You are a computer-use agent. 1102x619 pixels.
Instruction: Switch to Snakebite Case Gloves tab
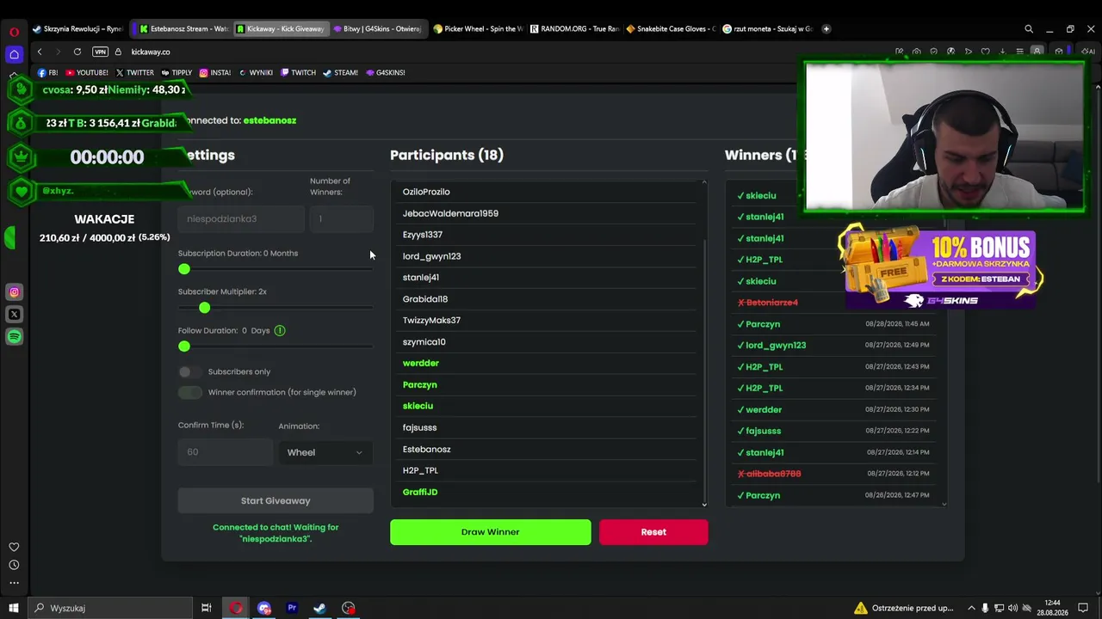pos(671,28)
